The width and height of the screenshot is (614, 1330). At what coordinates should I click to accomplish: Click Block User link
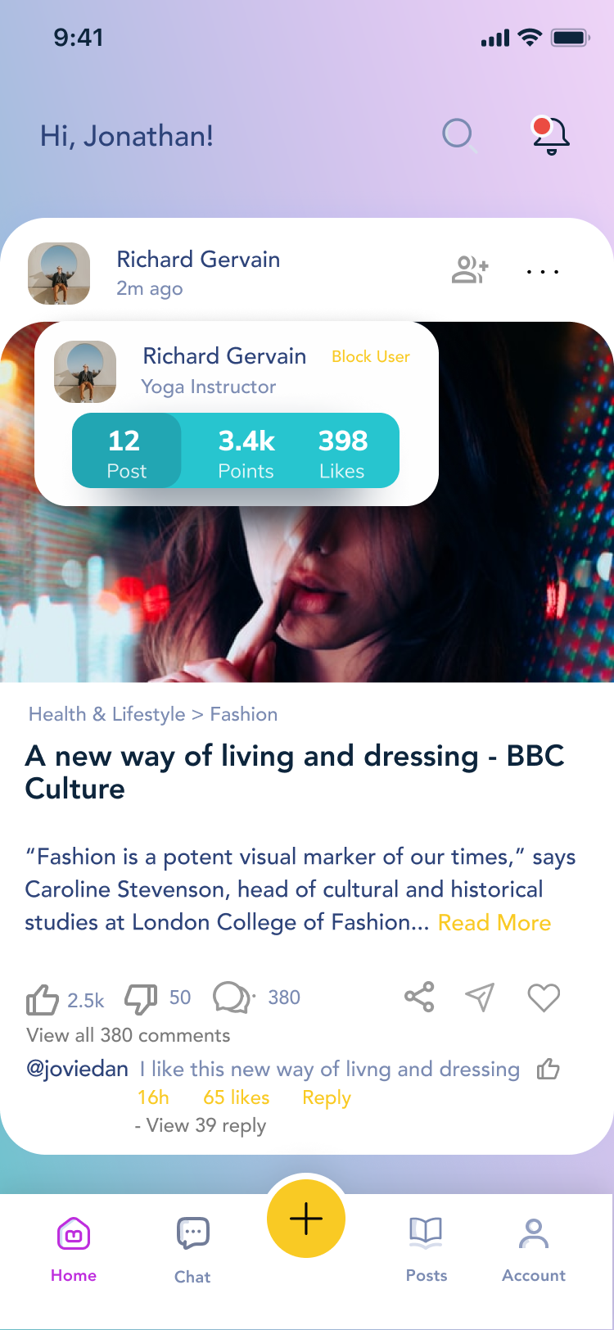tap(371, 357)
